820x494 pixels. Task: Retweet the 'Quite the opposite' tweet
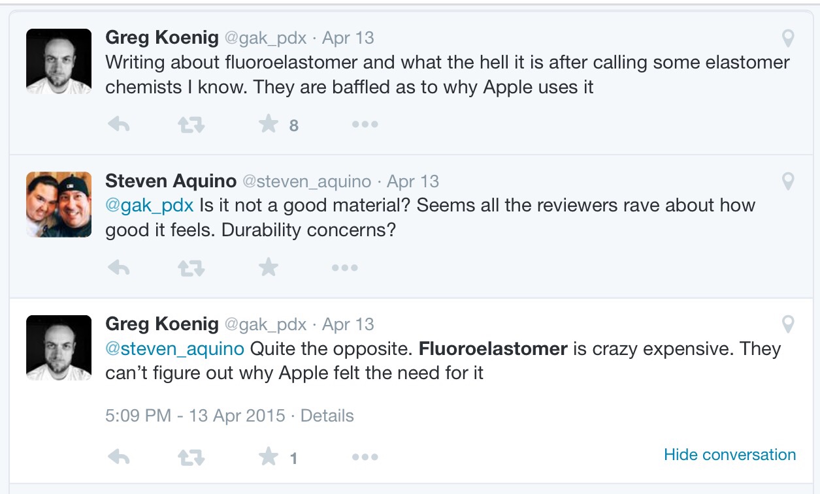coord(191,457)
